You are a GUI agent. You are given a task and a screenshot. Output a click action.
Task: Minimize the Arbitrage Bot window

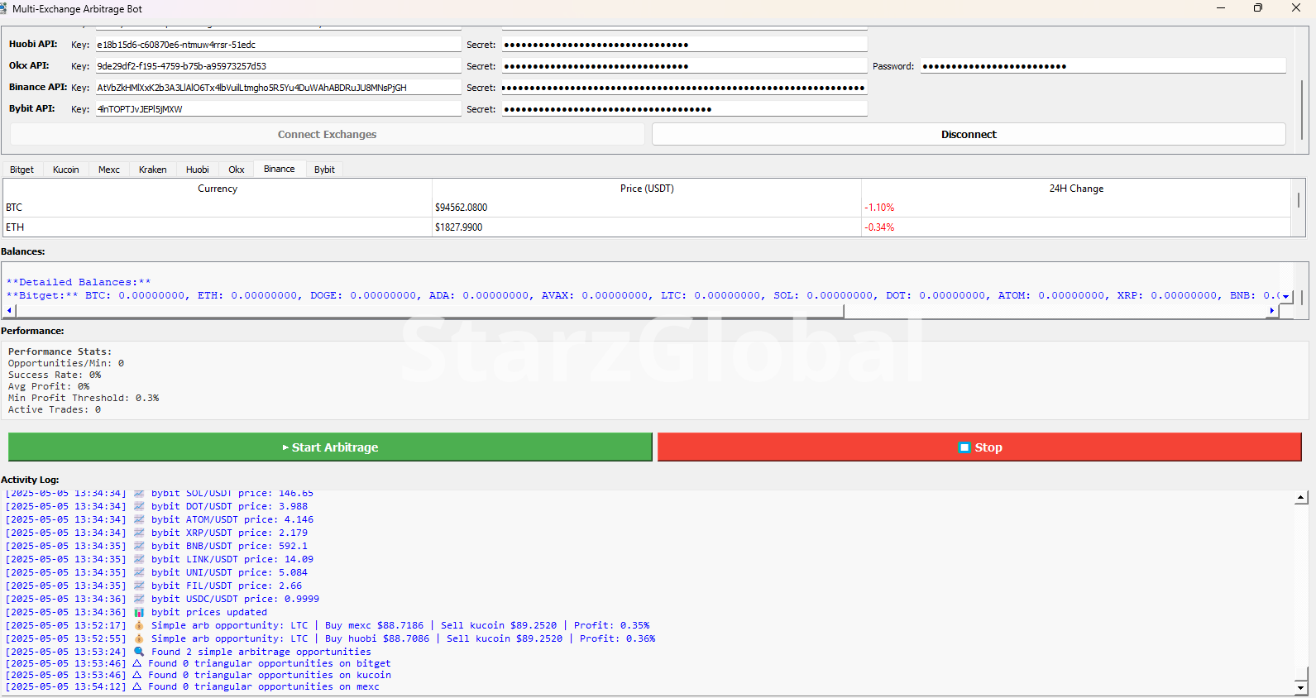tap(1220, 8)
